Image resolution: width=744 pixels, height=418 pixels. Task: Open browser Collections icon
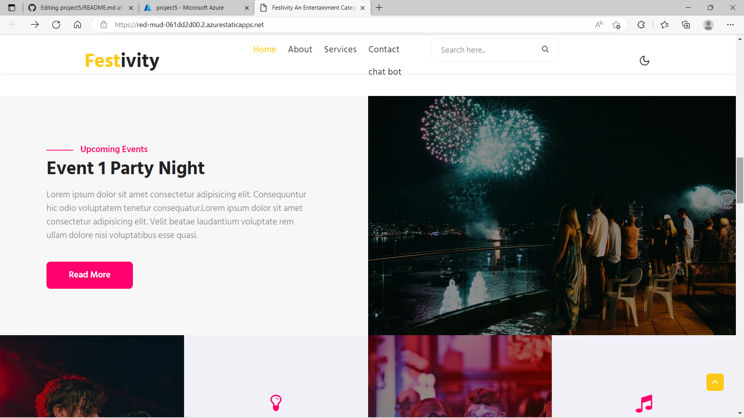(x=686, y=25)
